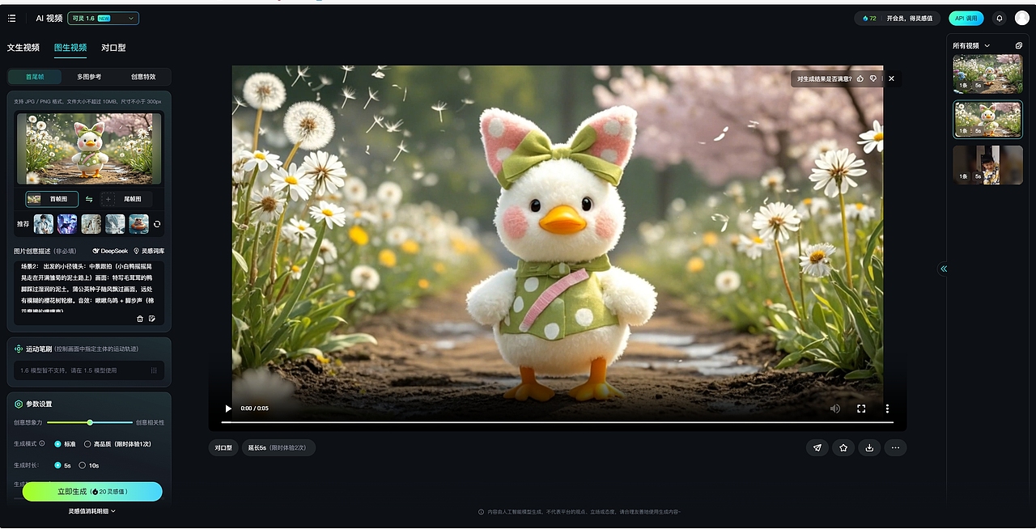Open the hamburger menu at top left
The height and width of the screenshot is (529, 1036).
click(11, 17)
